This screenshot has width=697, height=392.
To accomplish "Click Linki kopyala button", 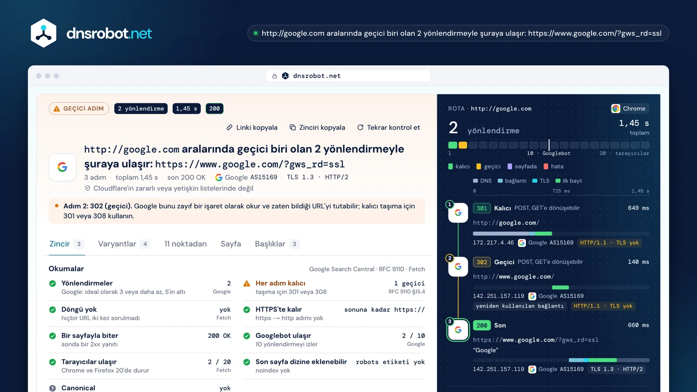I will [252, 128].
